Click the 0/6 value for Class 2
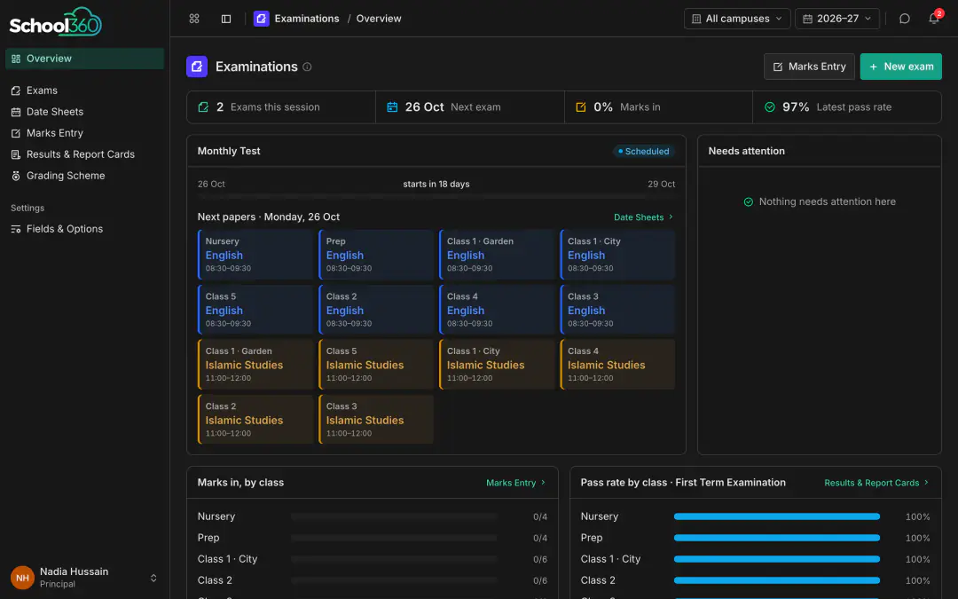The image size is (958, 599). point(540,580)
